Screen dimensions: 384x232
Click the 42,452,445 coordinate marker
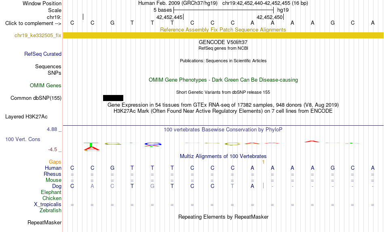pyautogui.click(x=169, y=17)
